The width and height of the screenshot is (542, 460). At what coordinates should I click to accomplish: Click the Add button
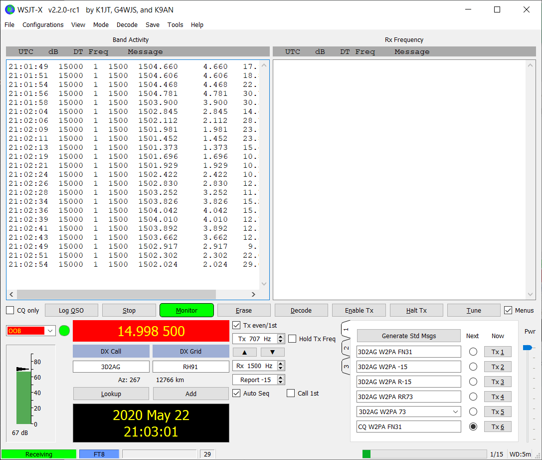[191, 394]
